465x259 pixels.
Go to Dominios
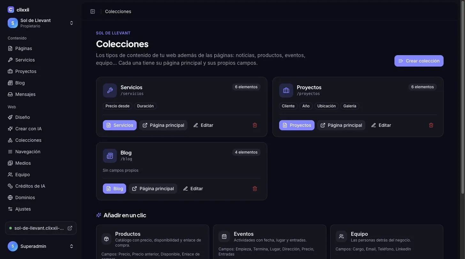pos(41,198)
